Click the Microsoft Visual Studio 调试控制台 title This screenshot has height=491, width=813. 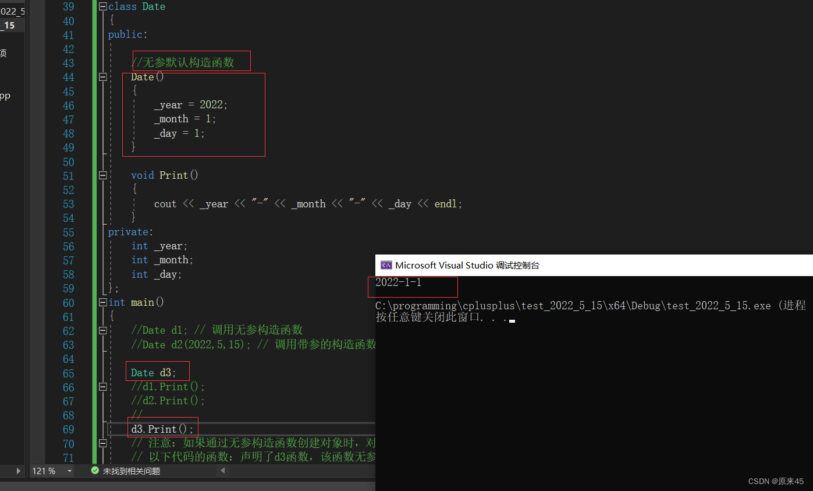(x=467, y=265)
